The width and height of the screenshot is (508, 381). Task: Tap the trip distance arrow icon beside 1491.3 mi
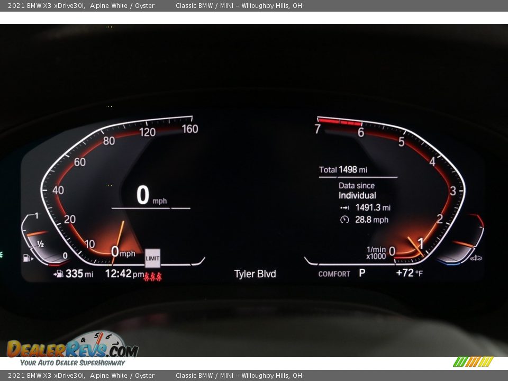click(x=344, y=207)
